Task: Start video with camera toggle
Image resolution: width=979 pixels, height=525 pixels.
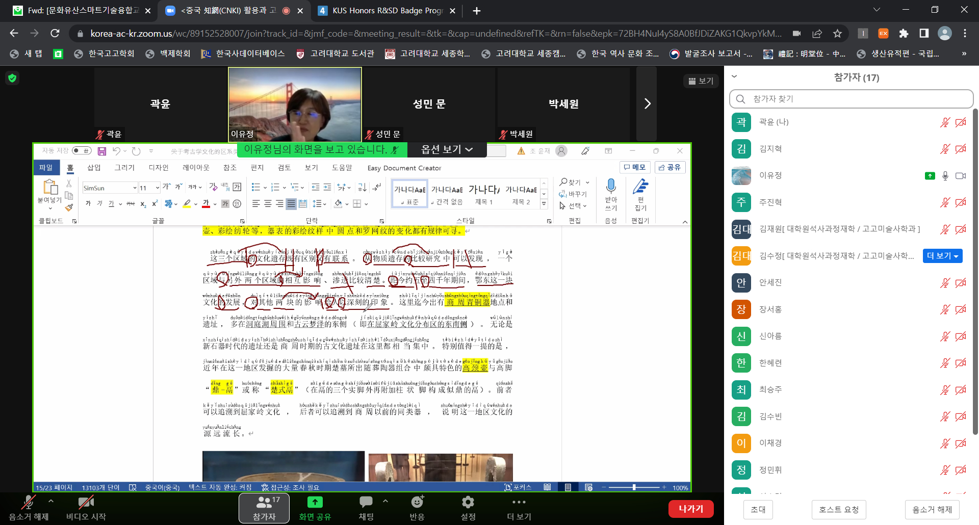Action: pyautogui.click(x=86, y=508)
